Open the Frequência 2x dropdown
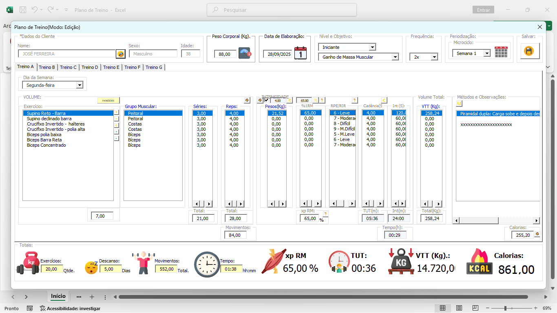This screenshot has height=313, width=557. coord(434,57)
